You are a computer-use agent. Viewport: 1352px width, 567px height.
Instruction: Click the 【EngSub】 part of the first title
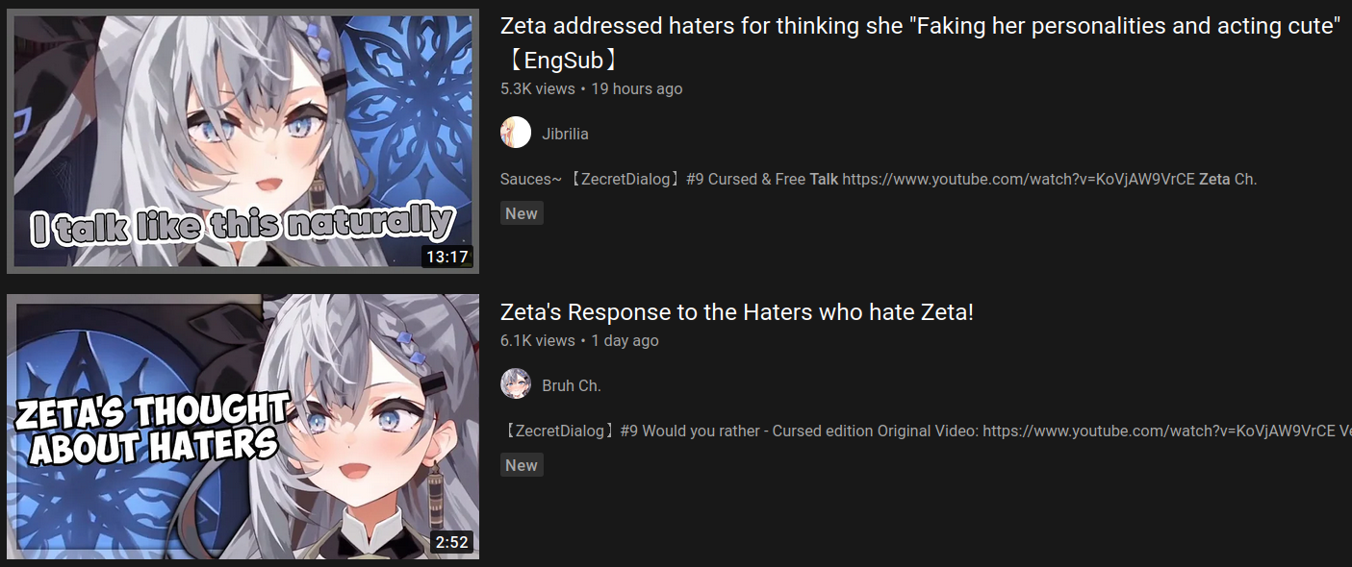click(561, 61)
